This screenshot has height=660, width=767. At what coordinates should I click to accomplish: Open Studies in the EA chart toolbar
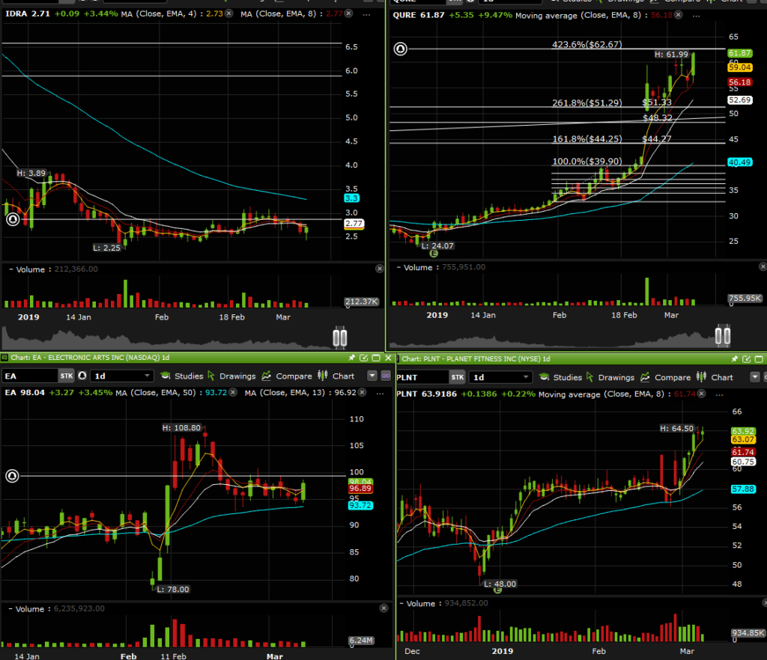point(182,376)
